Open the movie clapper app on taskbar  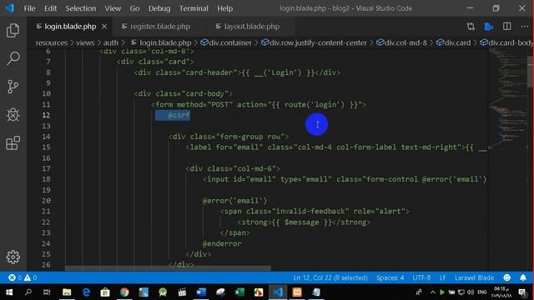coord(182,292)
